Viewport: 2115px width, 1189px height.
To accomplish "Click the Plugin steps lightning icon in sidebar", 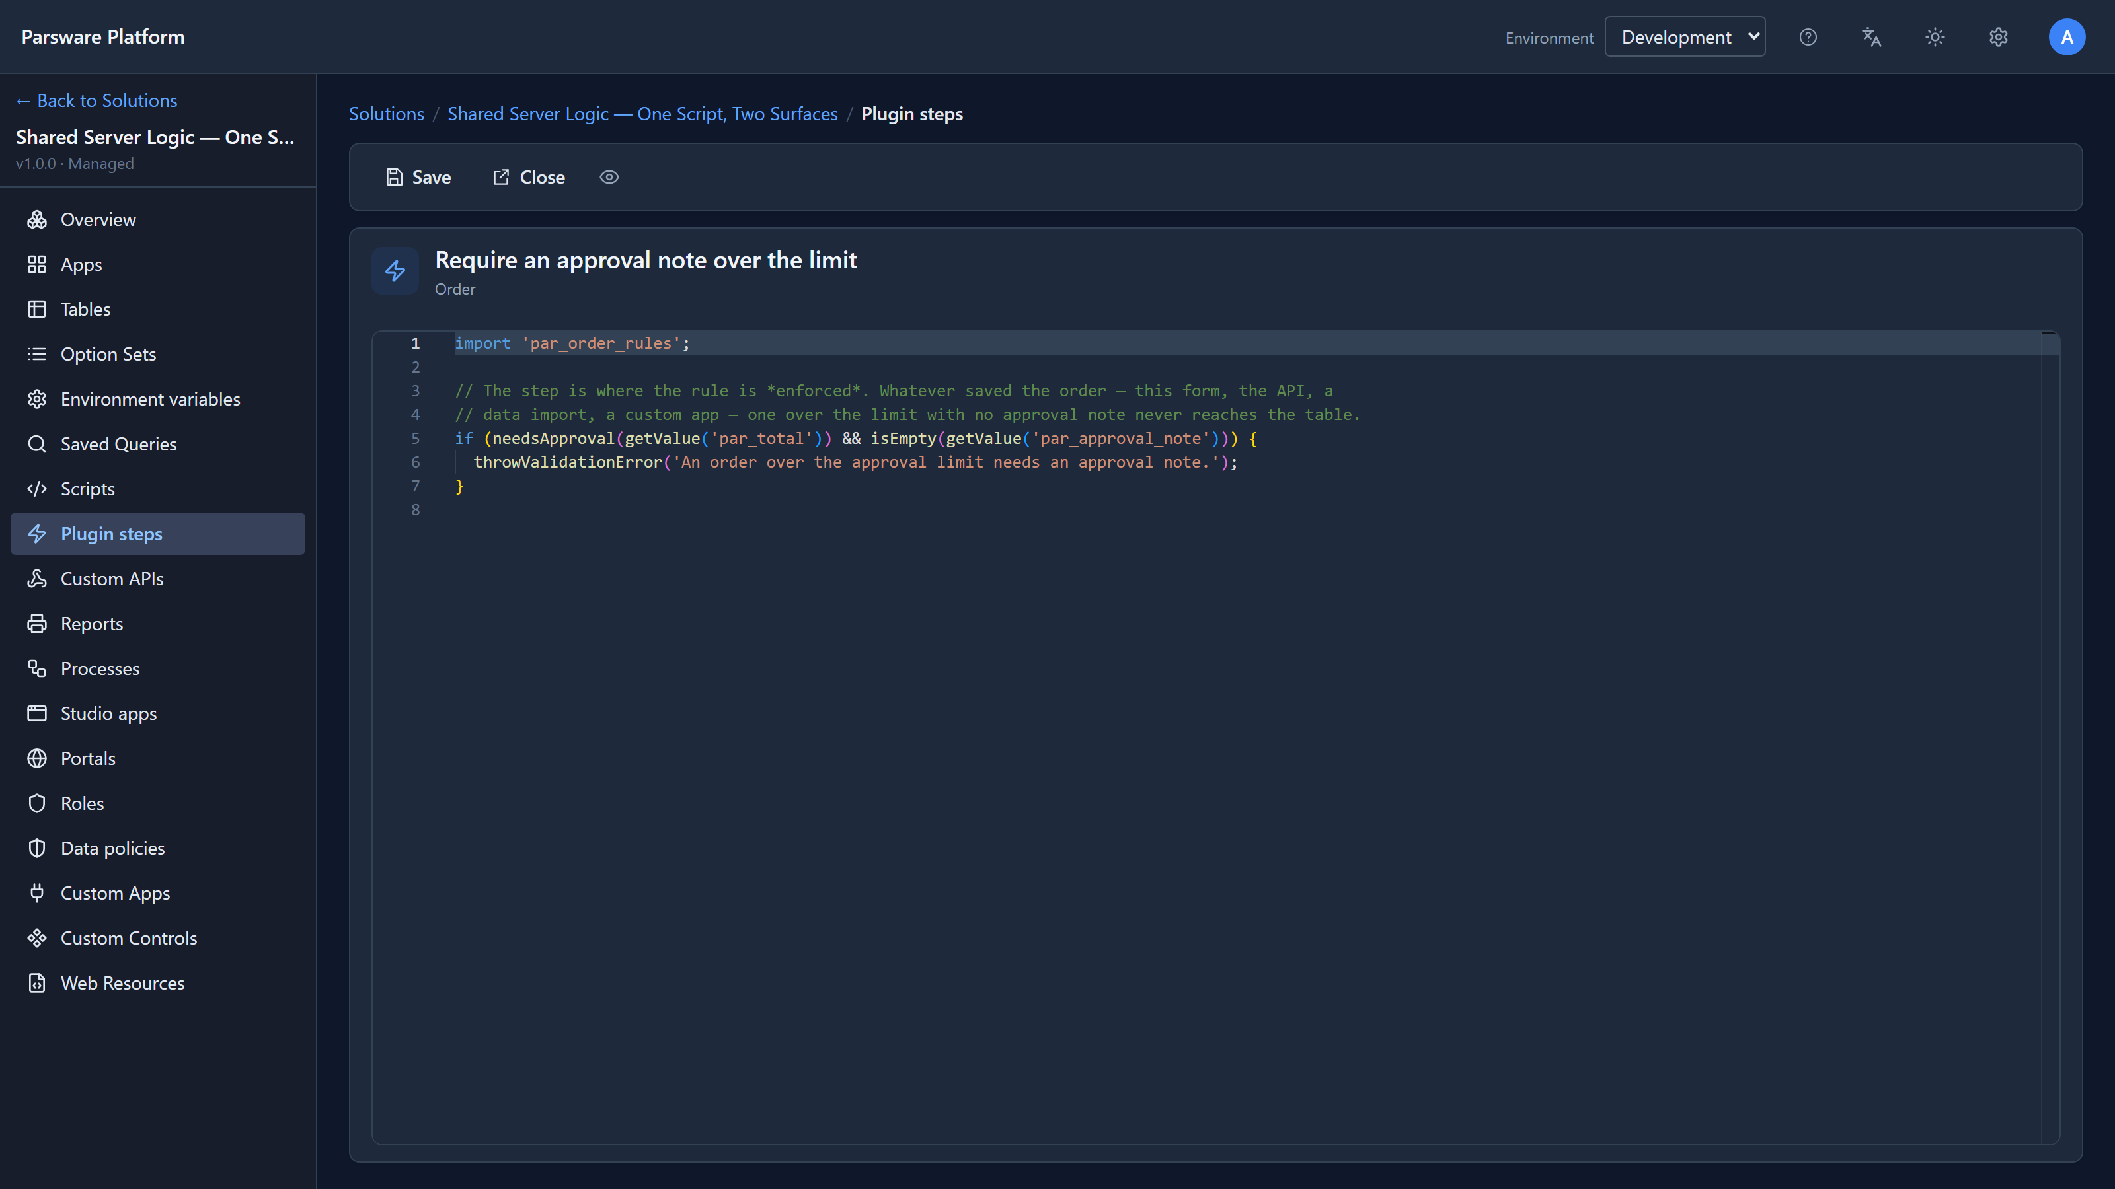I will (x=37, y=534).
